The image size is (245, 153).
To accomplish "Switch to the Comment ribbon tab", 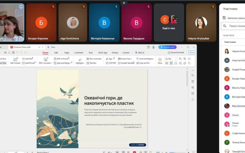I will (x=78, y=53).
